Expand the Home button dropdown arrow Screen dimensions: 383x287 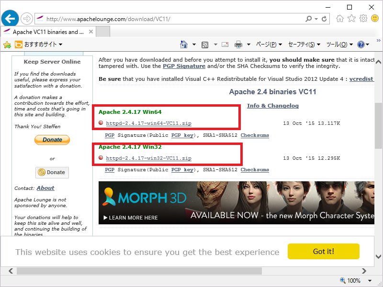pos(194,44)
